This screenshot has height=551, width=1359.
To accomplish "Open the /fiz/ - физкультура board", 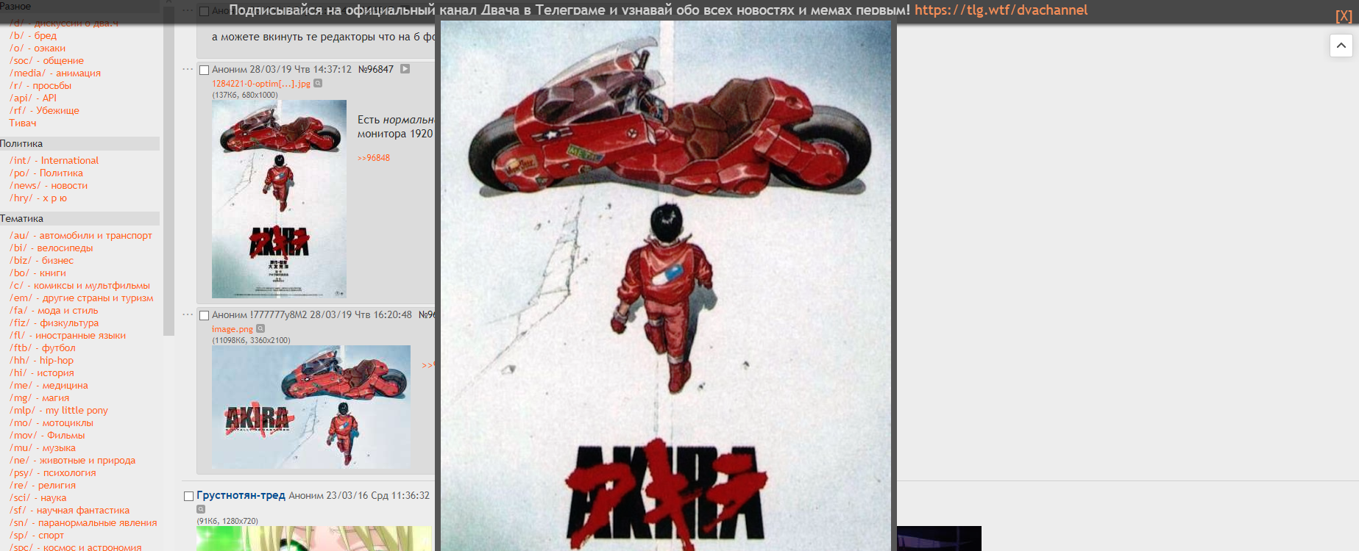I will (54, 323).
